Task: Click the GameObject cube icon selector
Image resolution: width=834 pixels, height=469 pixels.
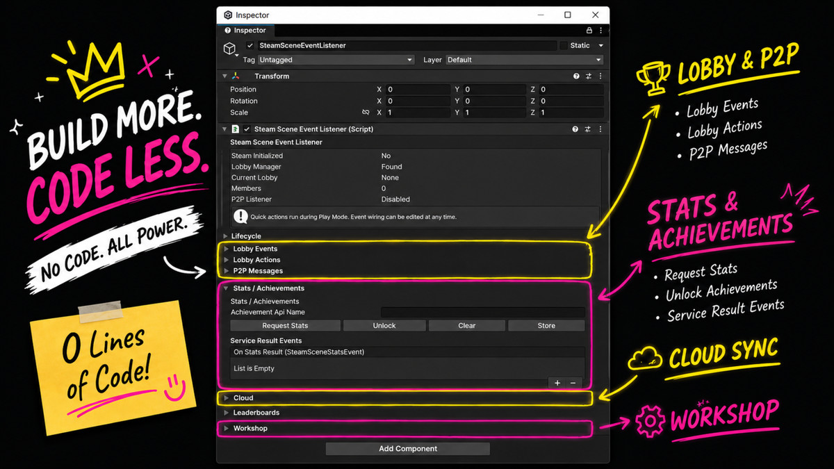Action: (229, 49)
